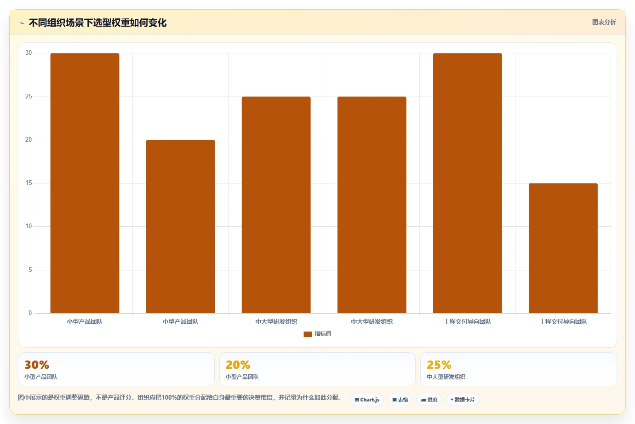This screenshot has width=635, height=424.
Task: Click the 工程交付导向团队 bar reaching 30
Action: pyautogui.click(x=467, y=183)
